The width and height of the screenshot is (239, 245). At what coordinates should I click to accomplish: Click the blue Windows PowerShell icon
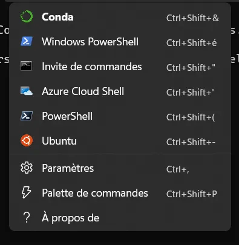[x=27, y=41]
